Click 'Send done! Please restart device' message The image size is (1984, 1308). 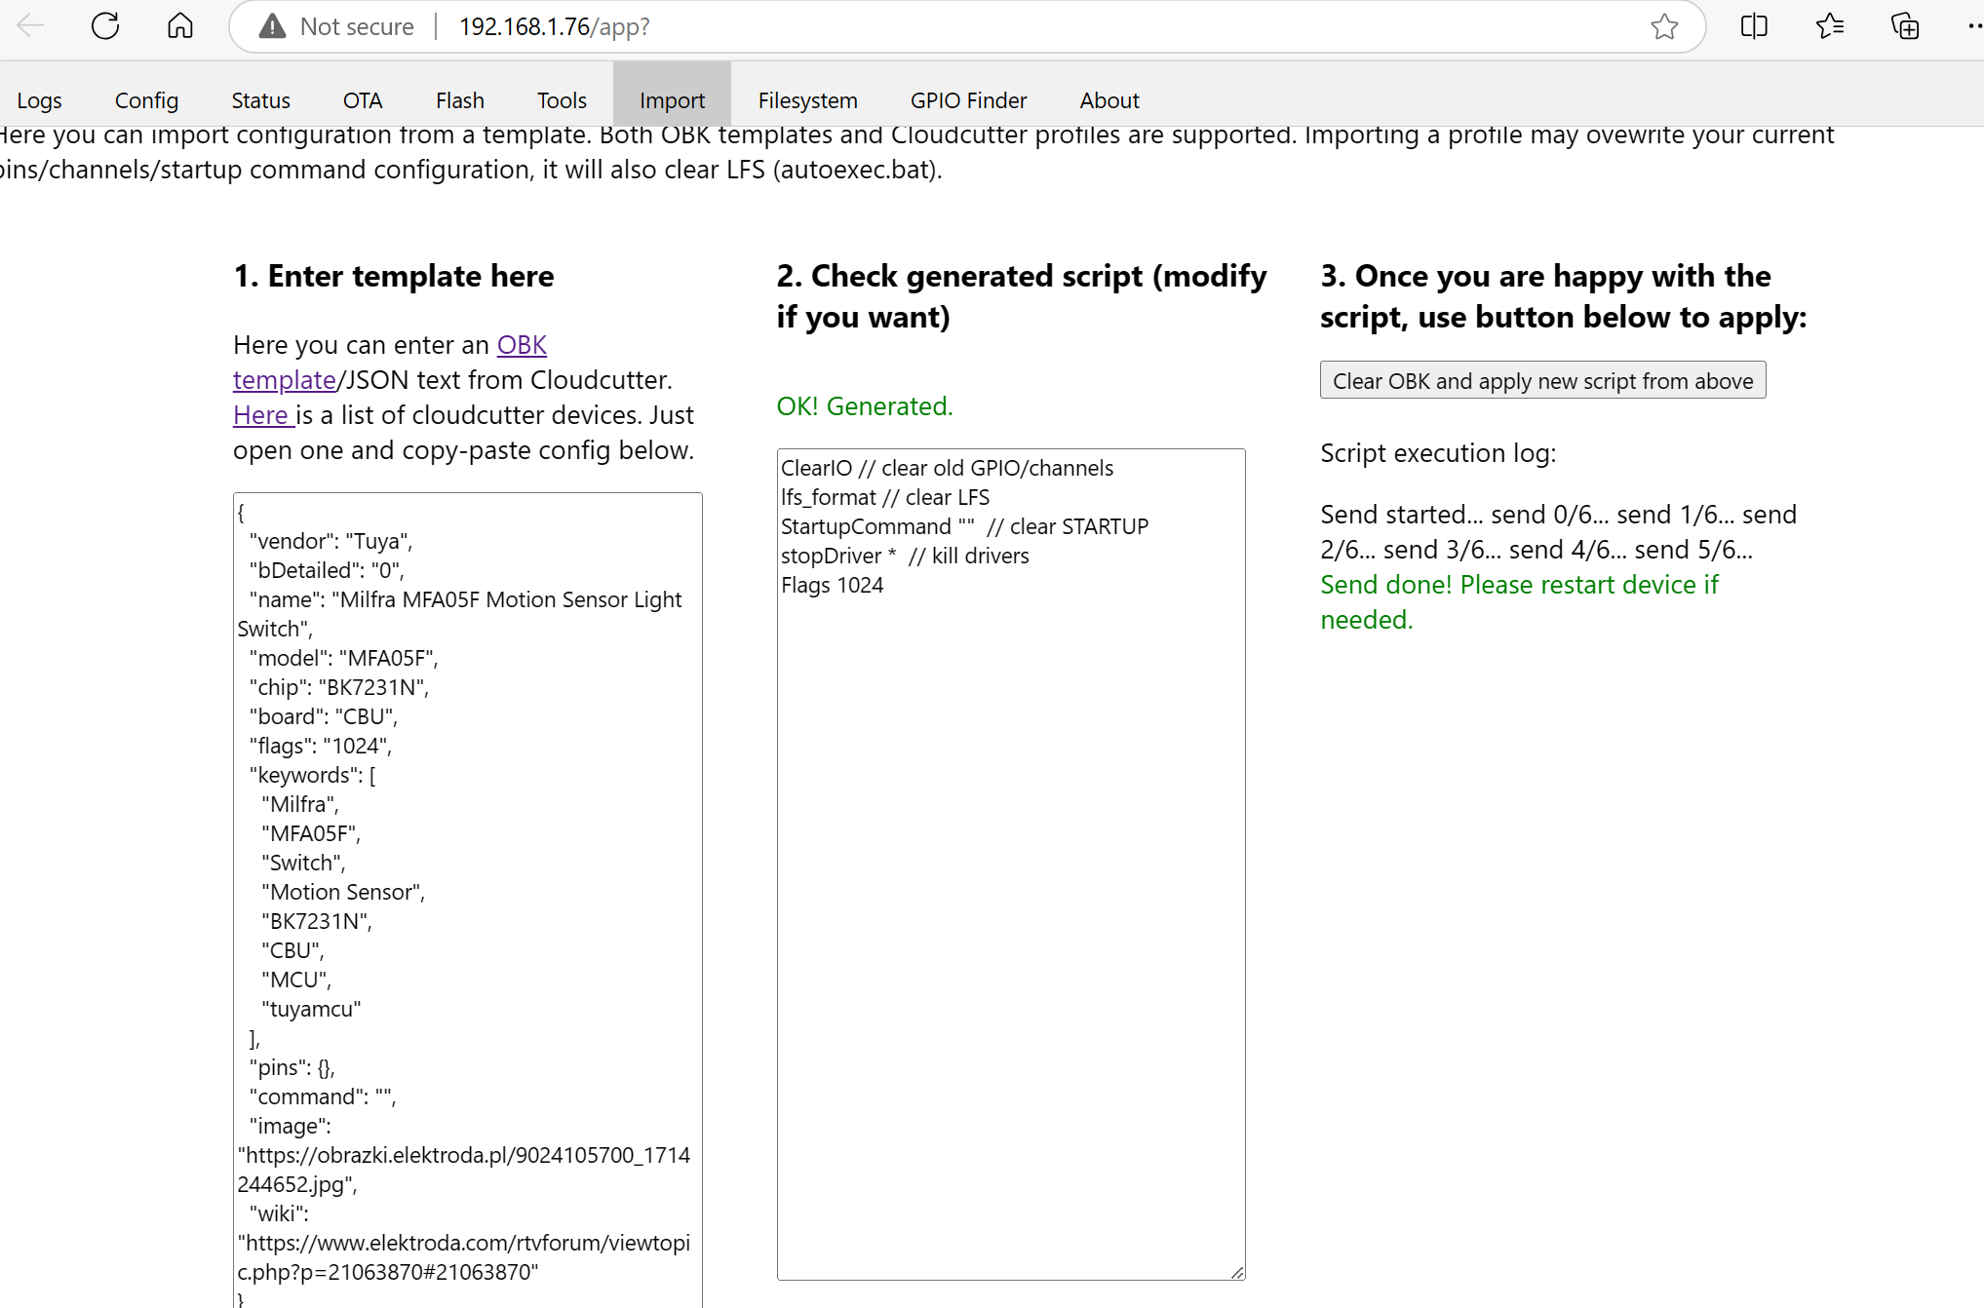coord(1519,602)
